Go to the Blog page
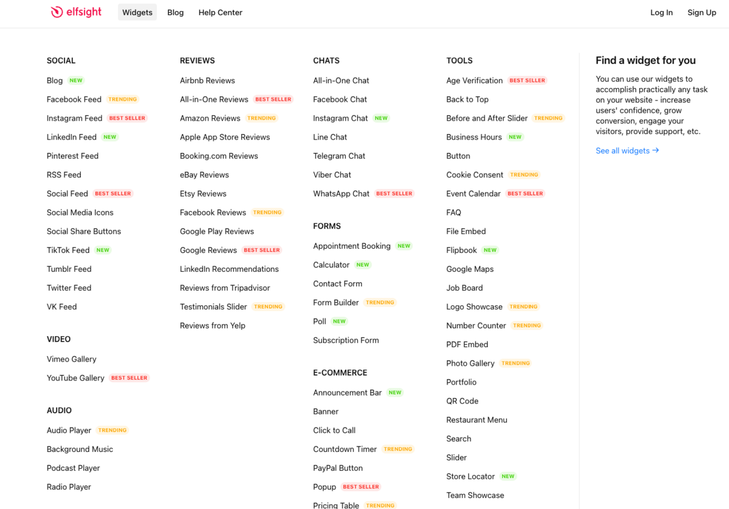 click(176, 12)
